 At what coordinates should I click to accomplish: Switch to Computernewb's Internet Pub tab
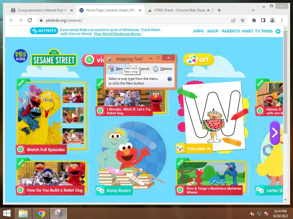coord(41,10)
